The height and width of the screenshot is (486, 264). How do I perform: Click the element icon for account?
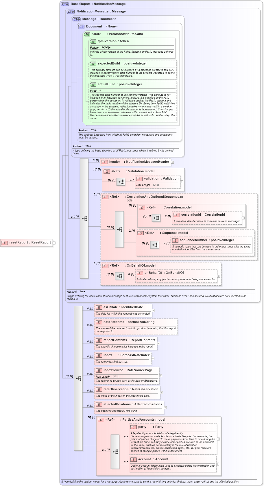(x=134, y=460)
